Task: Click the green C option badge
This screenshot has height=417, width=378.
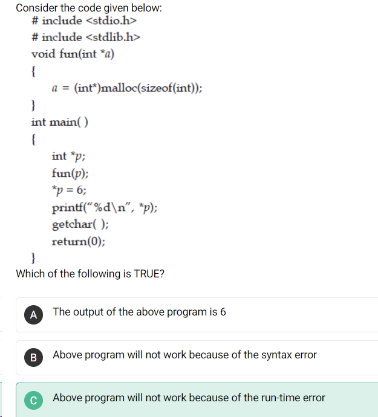Action: click(x=33, y=400)
